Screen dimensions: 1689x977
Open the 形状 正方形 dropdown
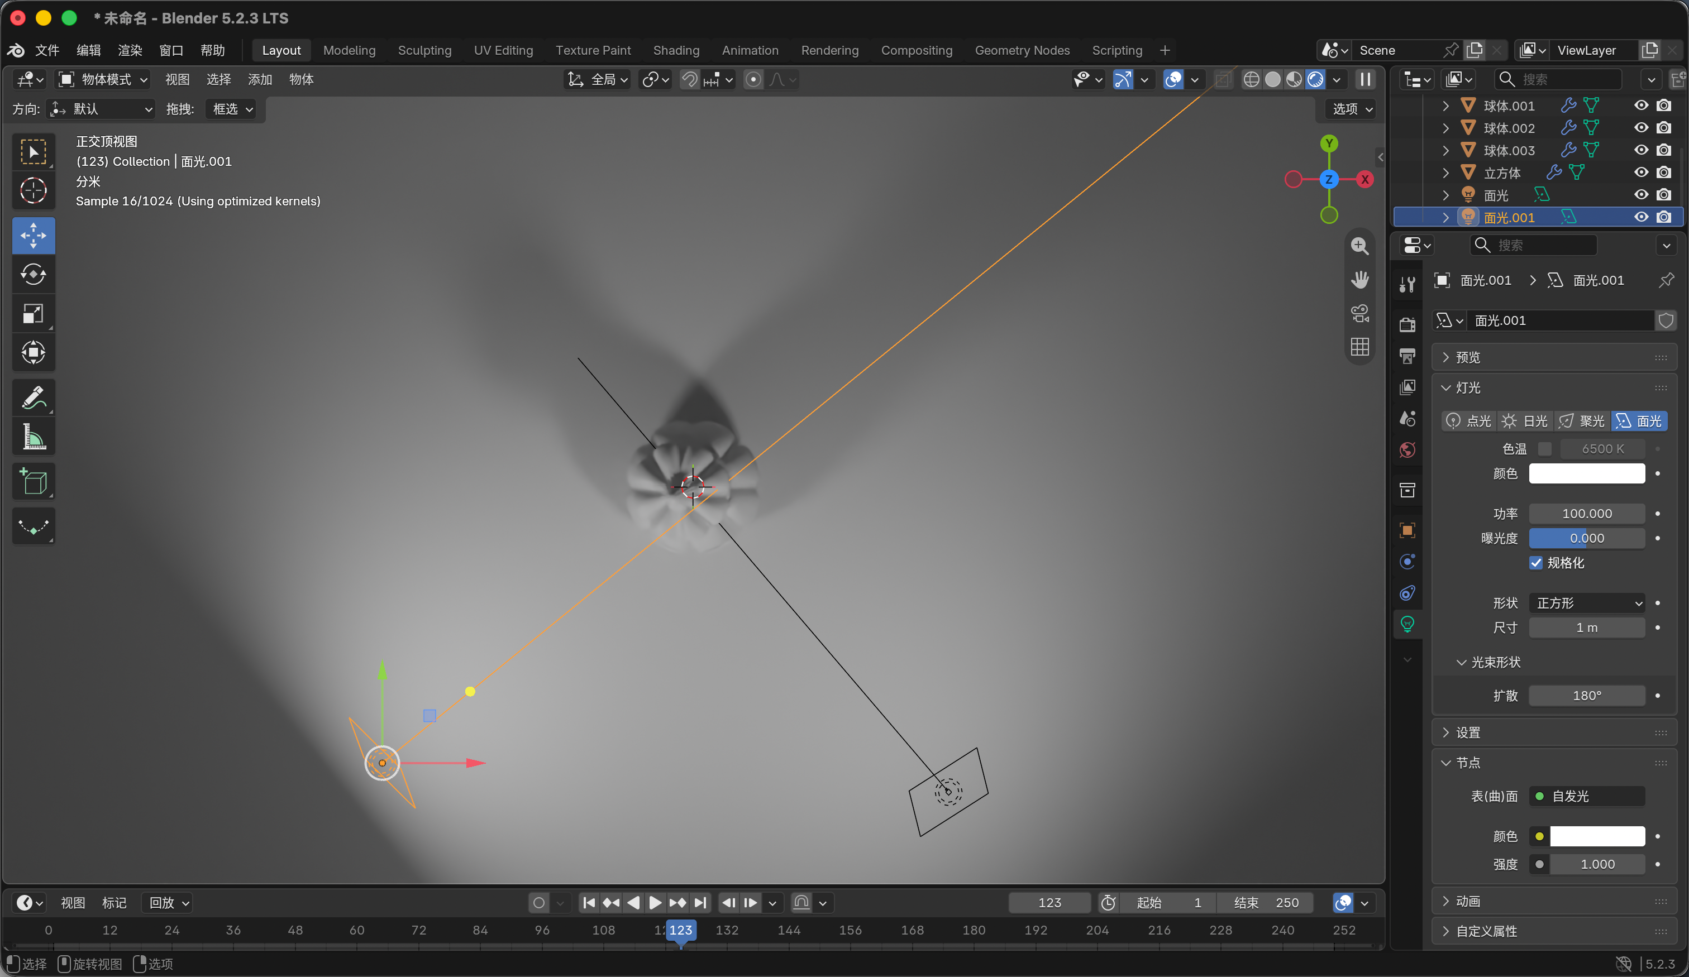pos(1586,603)
